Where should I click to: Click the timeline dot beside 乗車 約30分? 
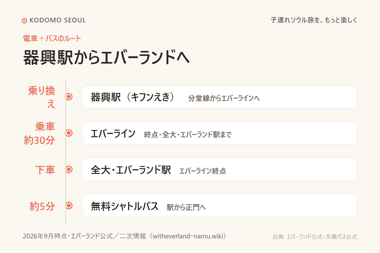[69, 133]
